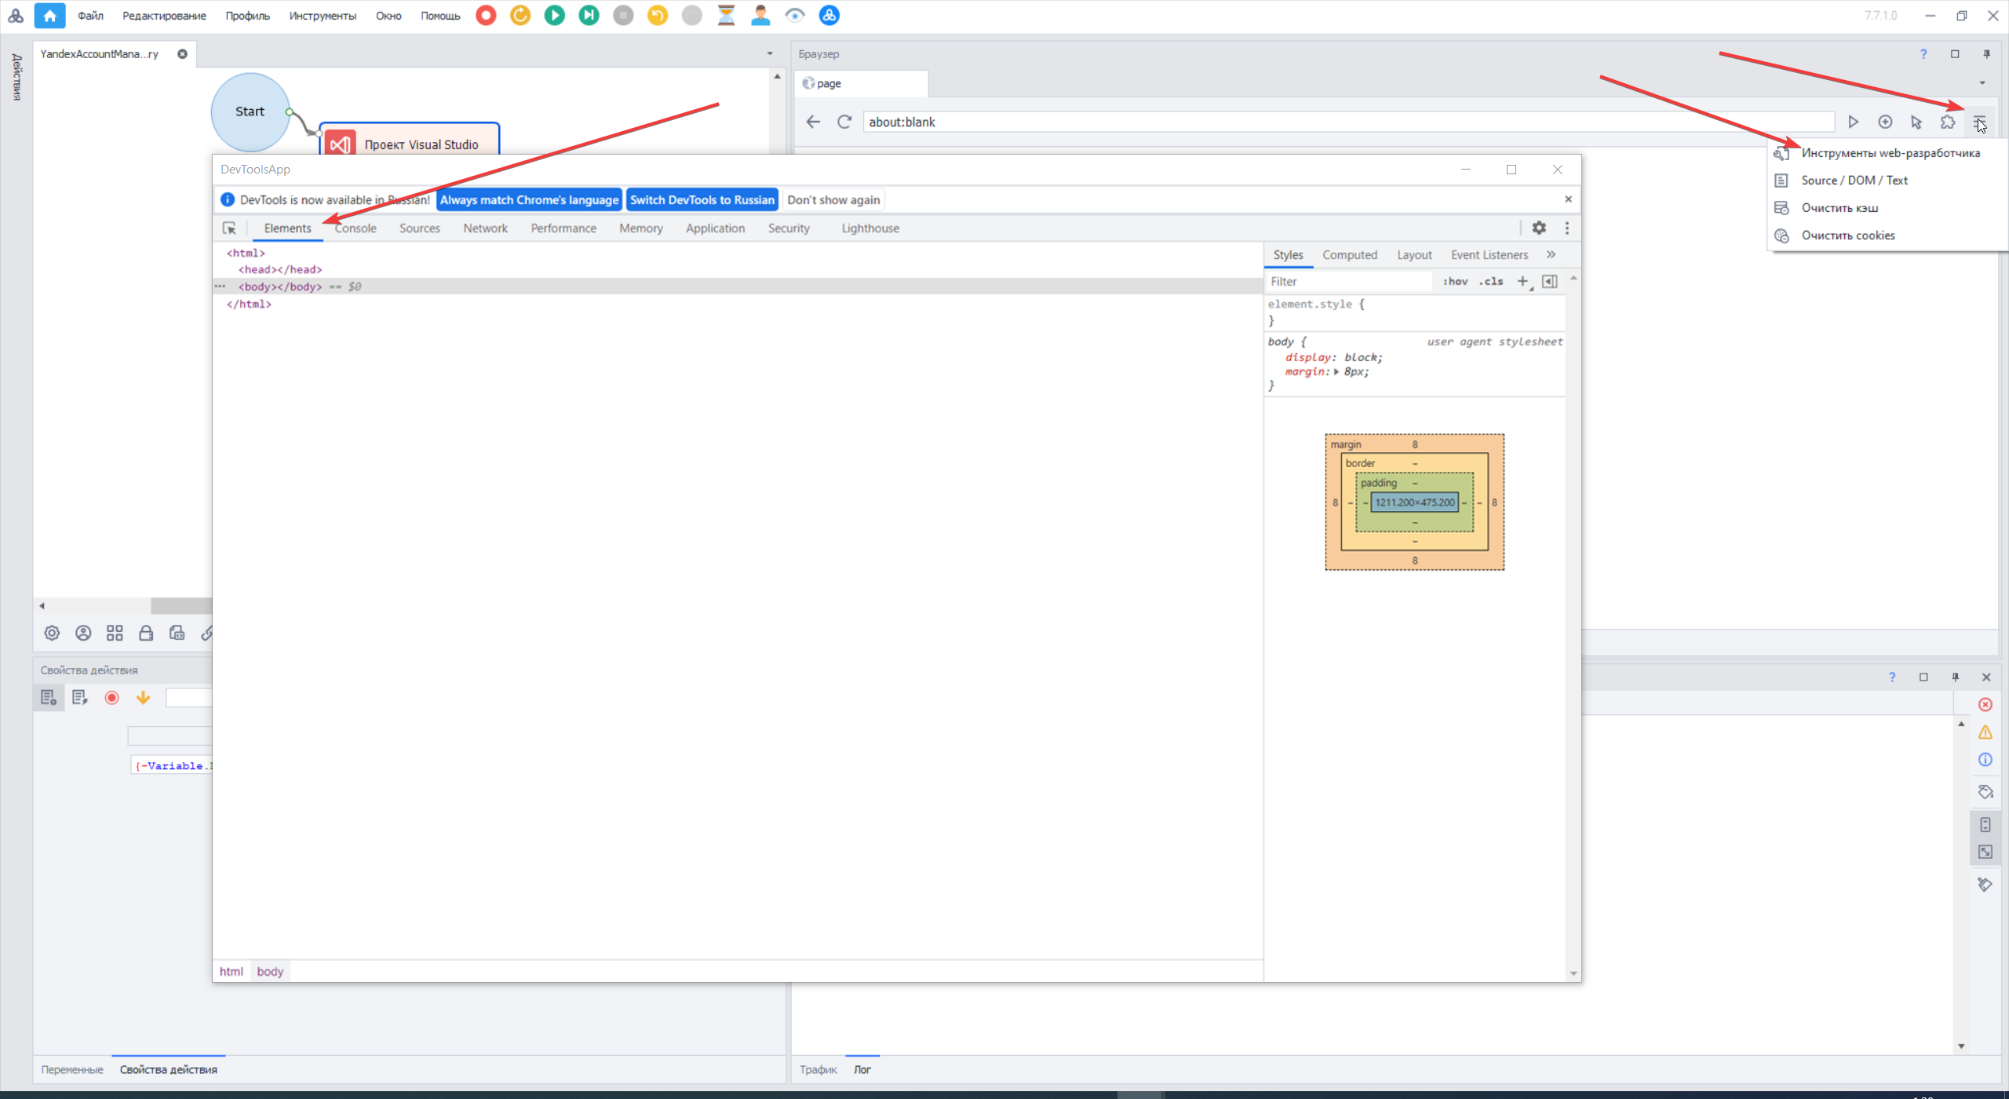2009x1099 pixels.
Task: Select Очистить cookies from the browser menu
Action: click(x=1847, y=235)
